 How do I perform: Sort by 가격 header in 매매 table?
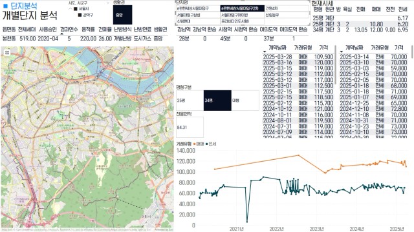[x=323, y=47]
